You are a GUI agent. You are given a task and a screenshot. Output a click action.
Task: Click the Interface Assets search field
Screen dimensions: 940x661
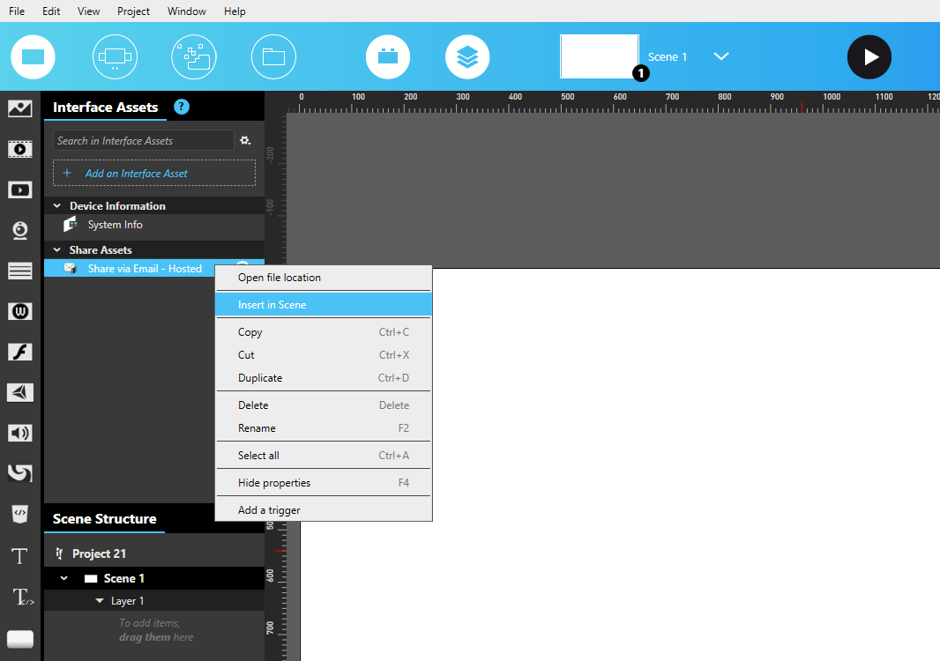[x=141, y=140]
